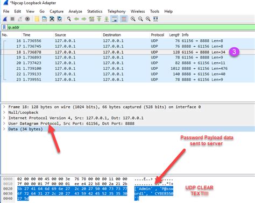Select packet 18 with Len=34
Screen dimensions: 255x203
pos(128,52)
